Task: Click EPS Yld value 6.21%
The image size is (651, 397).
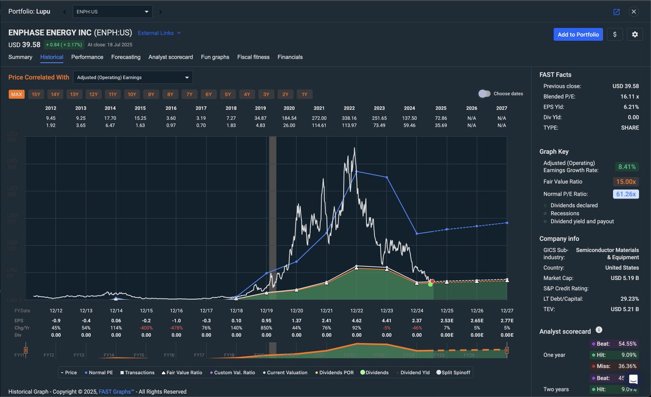Action: (630, 107)
